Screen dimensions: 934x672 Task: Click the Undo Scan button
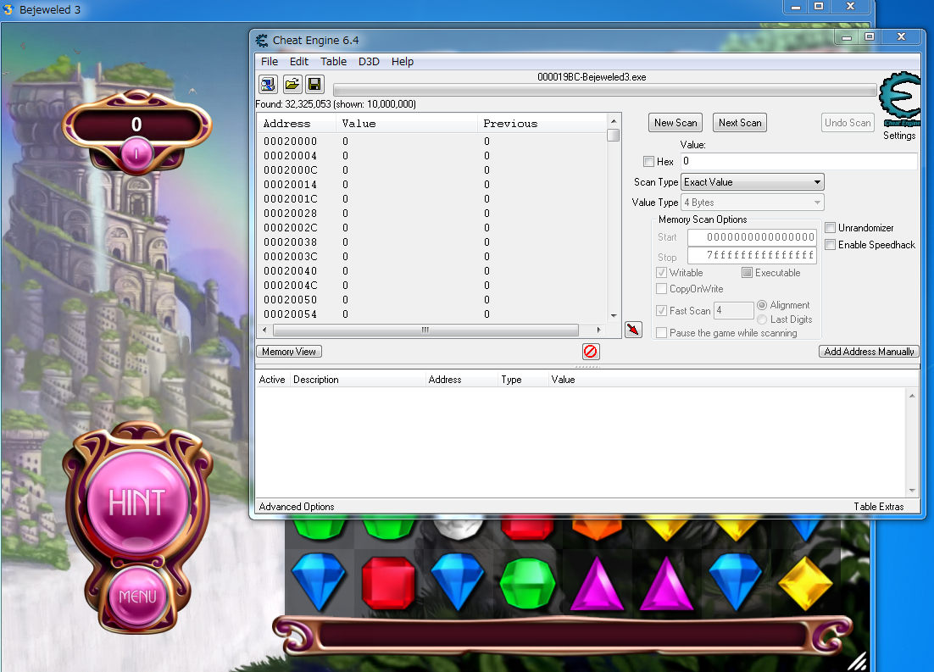848,123
